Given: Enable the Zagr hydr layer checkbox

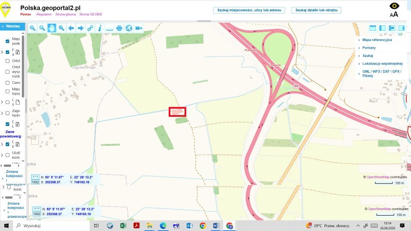Looking at the screenshot, I should point(7,113).
